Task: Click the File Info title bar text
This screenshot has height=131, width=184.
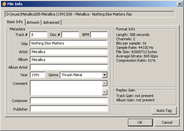Action: (15, 4)
